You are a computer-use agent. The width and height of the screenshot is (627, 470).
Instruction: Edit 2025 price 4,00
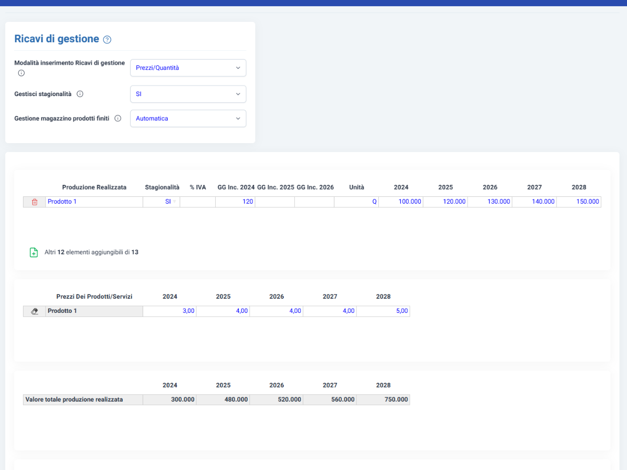point(223,311)
